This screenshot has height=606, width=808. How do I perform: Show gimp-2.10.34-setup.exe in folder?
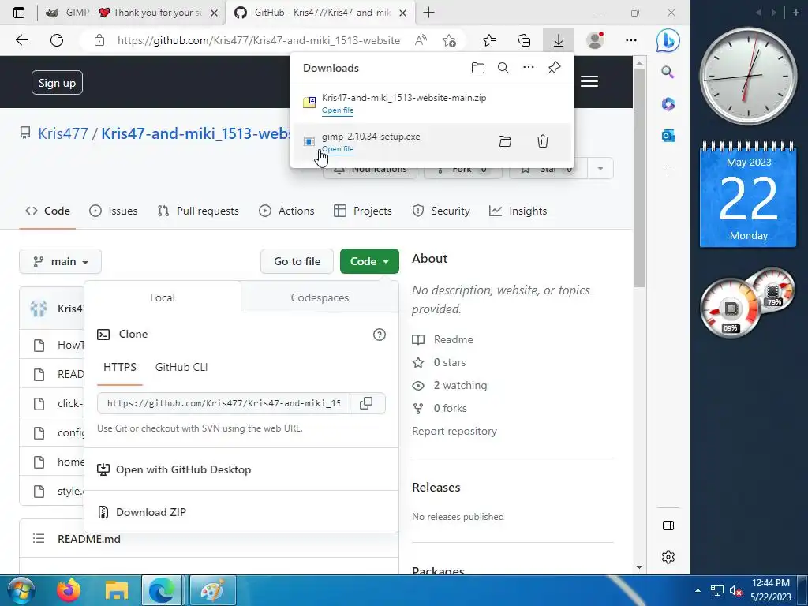tap(505, 141)
